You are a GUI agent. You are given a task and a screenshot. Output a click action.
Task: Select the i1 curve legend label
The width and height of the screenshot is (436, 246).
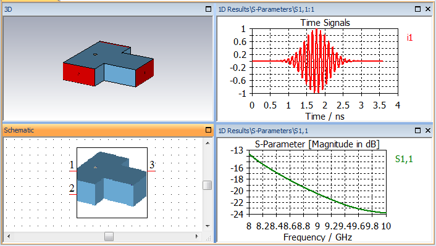pyautogui.click(x=409, y=38)
